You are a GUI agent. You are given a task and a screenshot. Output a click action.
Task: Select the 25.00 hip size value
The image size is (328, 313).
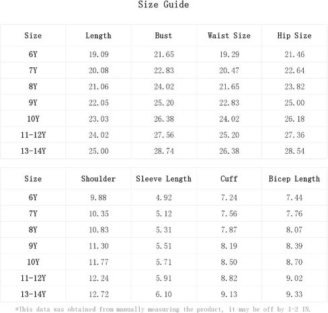click(294, 103)
